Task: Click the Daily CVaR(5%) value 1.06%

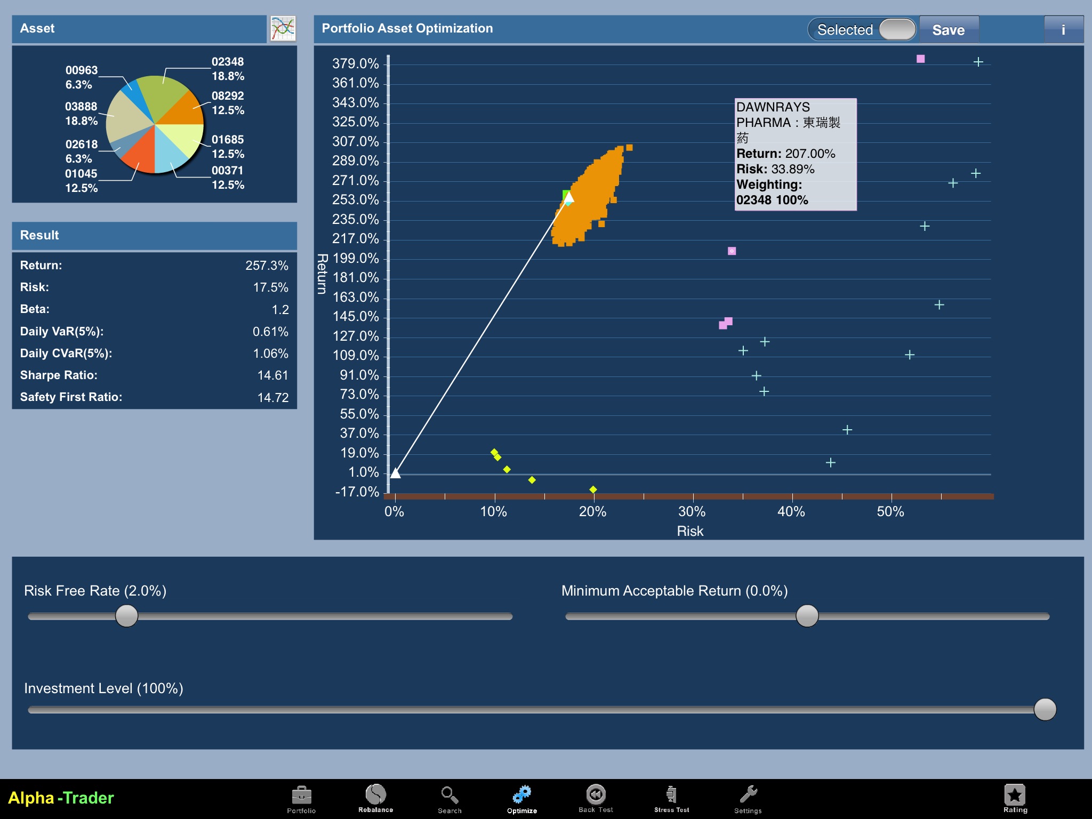Action: tap(270, 354)
